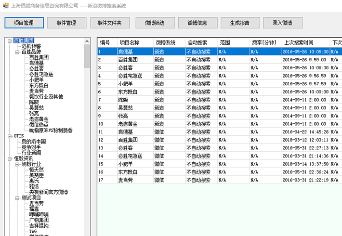342x236 pixels.
Task: Collapse the 测试项目 tree node
Action: tap(17, 198)
